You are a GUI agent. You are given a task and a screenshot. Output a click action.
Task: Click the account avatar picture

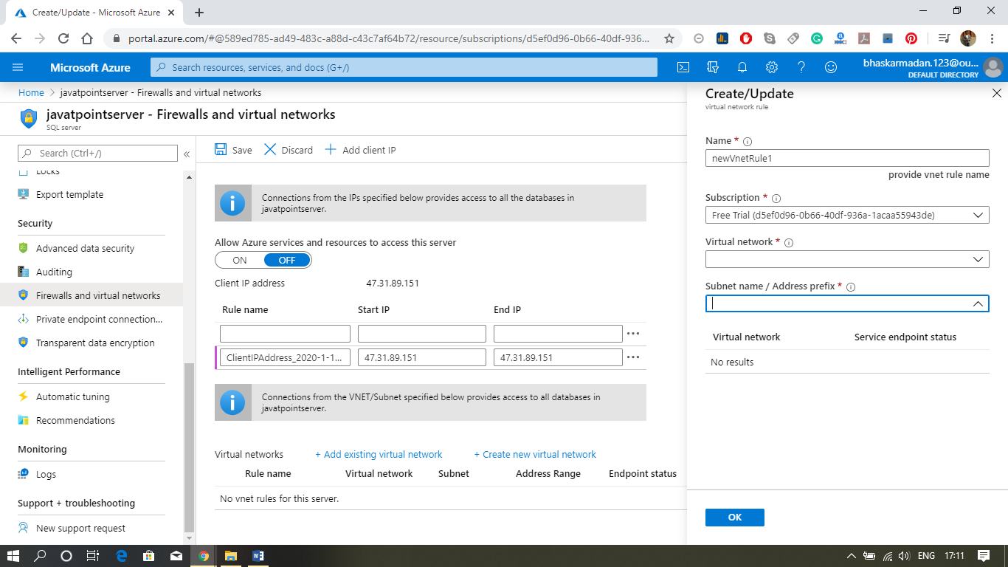click(x=993, y=67)
